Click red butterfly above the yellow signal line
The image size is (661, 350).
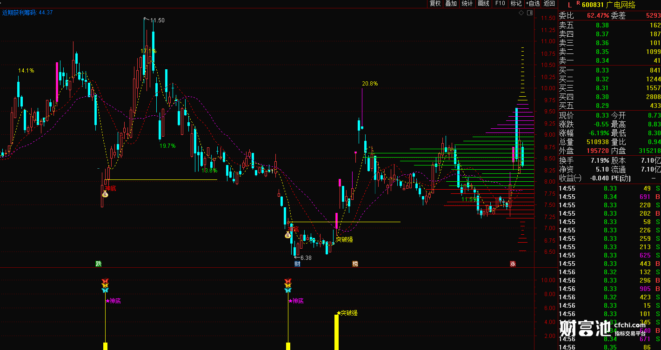click(105, 281)
